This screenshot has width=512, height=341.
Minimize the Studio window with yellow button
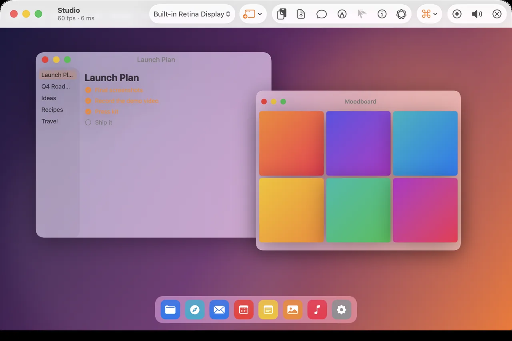click(x=26, y=14)
